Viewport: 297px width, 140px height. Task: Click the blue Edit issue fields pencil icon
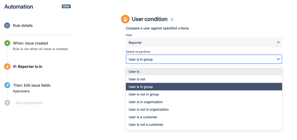coord(7,85)
